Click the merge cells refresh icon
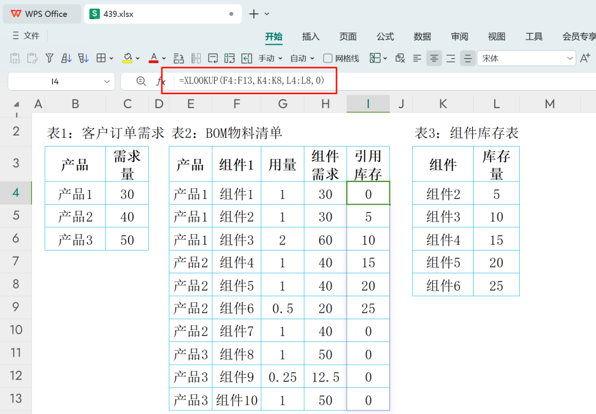596x414 pixels. 229,58
